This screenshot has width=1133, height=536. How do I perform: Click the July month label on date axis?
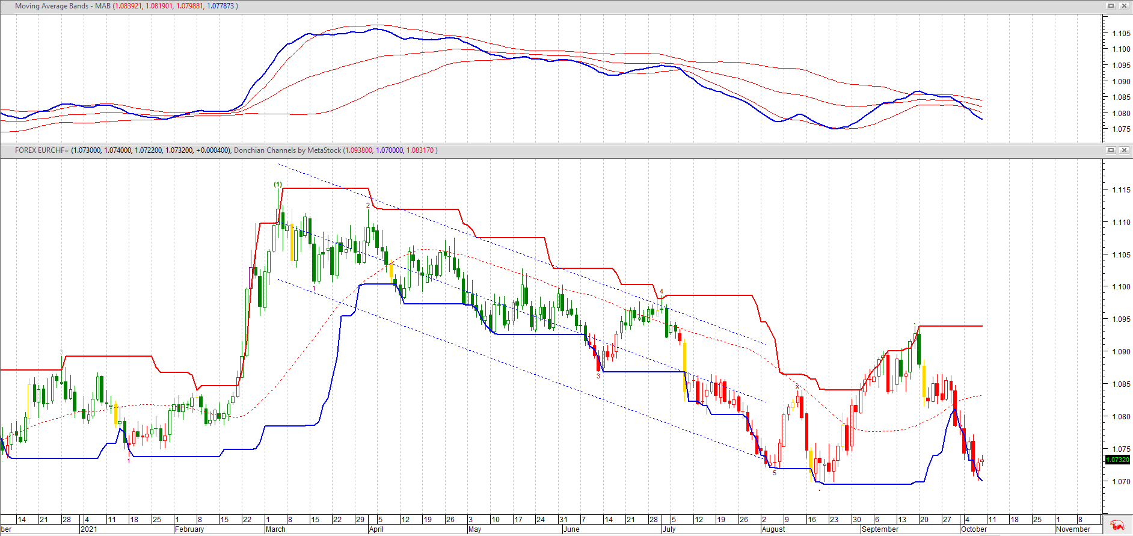click(x=669, y=529)
